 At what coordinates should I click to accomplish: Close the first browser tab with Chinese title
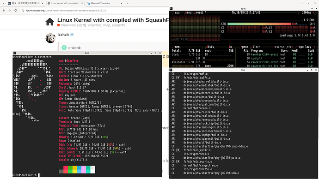coord(43,3)
